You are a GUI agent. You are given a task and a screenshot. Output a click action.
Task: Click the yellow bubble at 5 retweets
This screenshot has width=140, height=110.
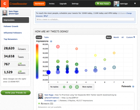(95, 55)
